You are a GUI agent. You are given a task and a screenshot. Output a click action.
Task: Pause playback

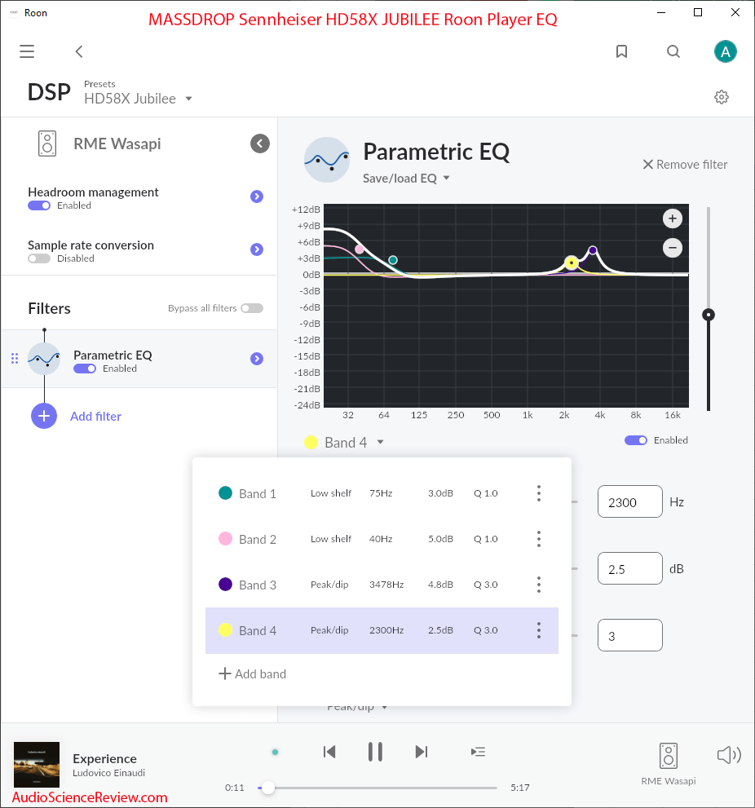[x=375, y=752]
